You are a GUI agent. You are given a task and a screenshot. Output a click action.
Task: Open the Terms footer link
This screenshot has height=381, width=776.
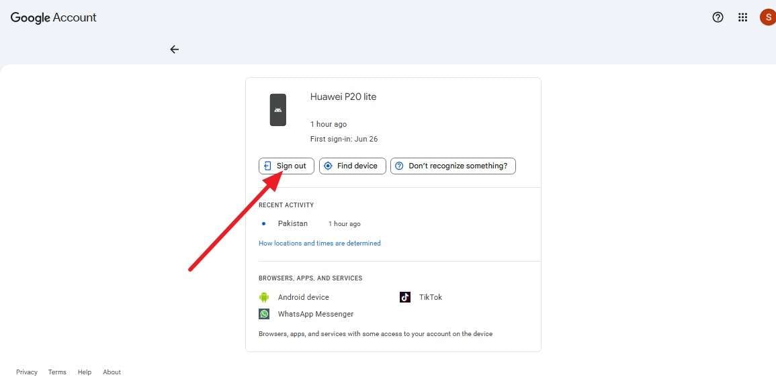click(x=57, y=372)
